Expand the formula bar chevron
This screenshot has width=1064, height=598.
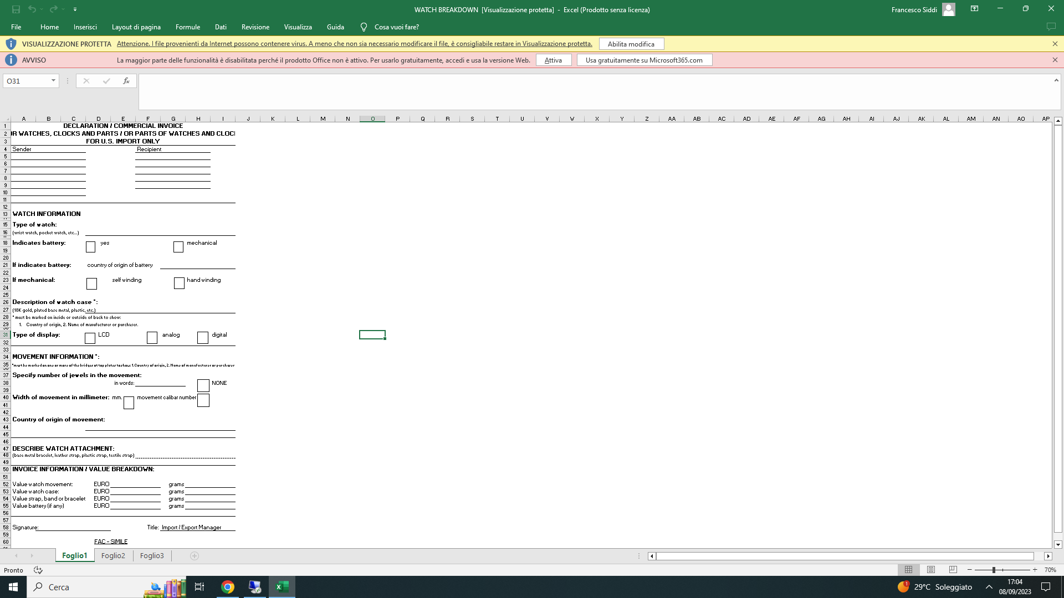[1056, 81]
